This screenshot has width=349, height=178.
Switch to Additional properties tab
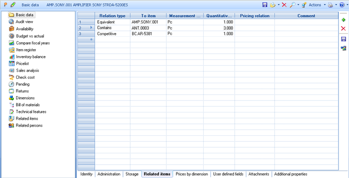[291, 174]
